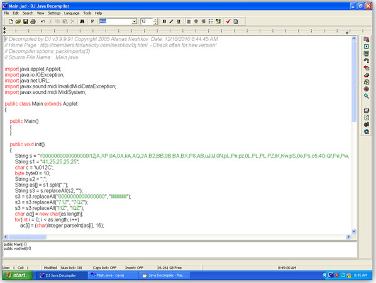Click the Delete X icon
Screen dimensions: 376x283
pyautogui.click(x=72, y=21)
